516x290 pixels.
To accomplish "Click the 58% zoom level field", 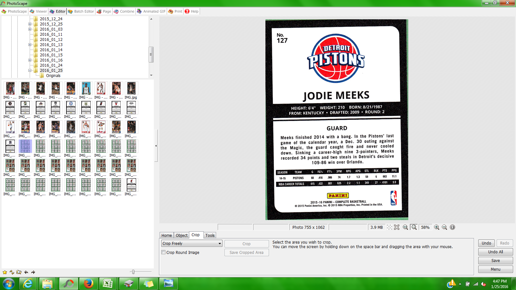I will point(425,227).
